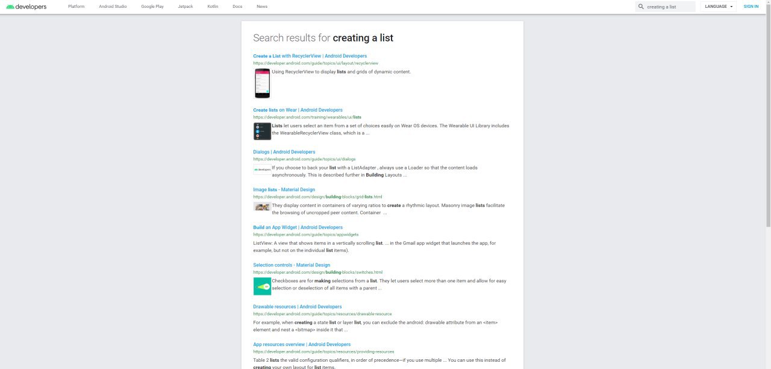Image resolution: width=771 pixels, height=369 pixels.
Task: Click snippet starting 'For example, when creating a state list'
Action: pyautogui.click(x=375, y=326)
